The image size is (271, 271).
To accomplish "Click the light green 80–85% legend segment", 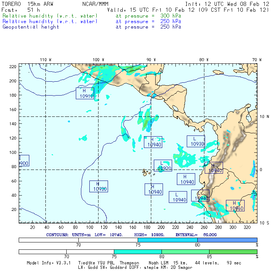I will [185, 252].
